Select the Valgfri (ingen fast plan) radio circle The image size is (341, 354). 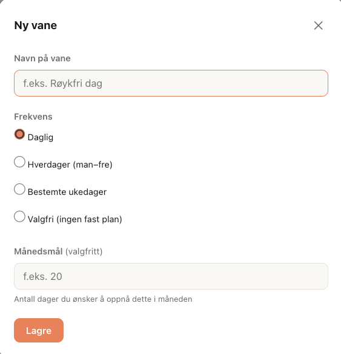point(19,216)
